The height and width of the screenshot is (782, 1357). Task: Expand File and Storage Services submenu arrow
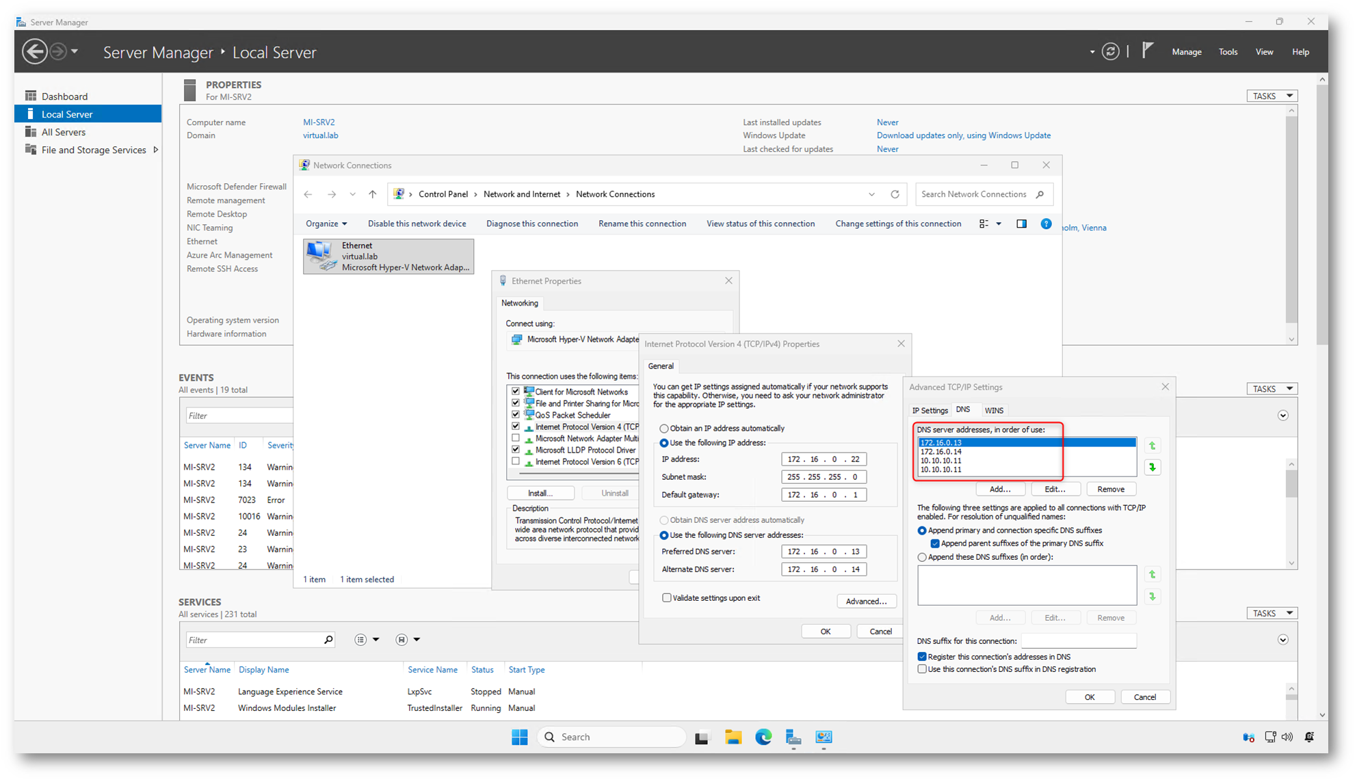point(155,150)
